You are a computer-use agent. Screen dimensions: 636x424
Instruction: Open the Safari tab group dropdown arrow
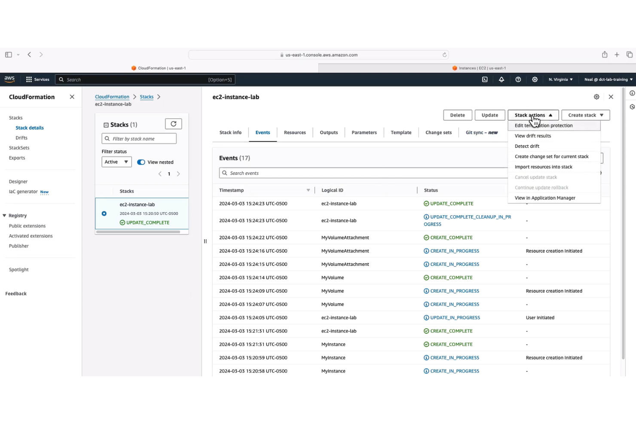pos(18,55)
